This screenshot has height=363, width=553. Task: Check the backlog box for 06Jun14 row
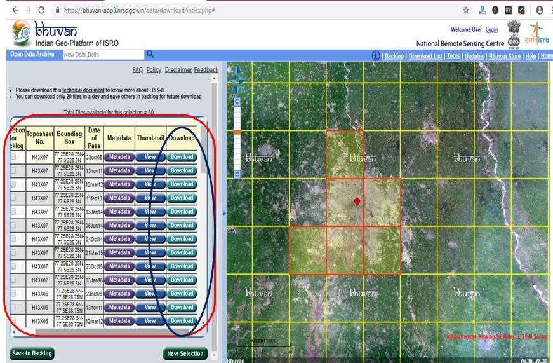pos(13,225)
